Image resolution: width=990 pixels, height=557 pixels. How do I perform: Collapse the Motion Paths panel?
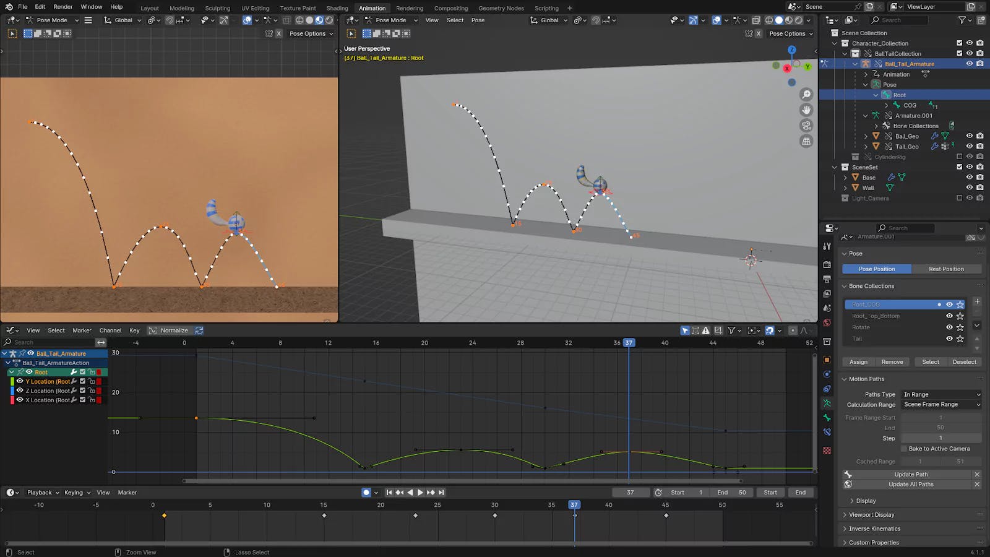tap(866, 379)
